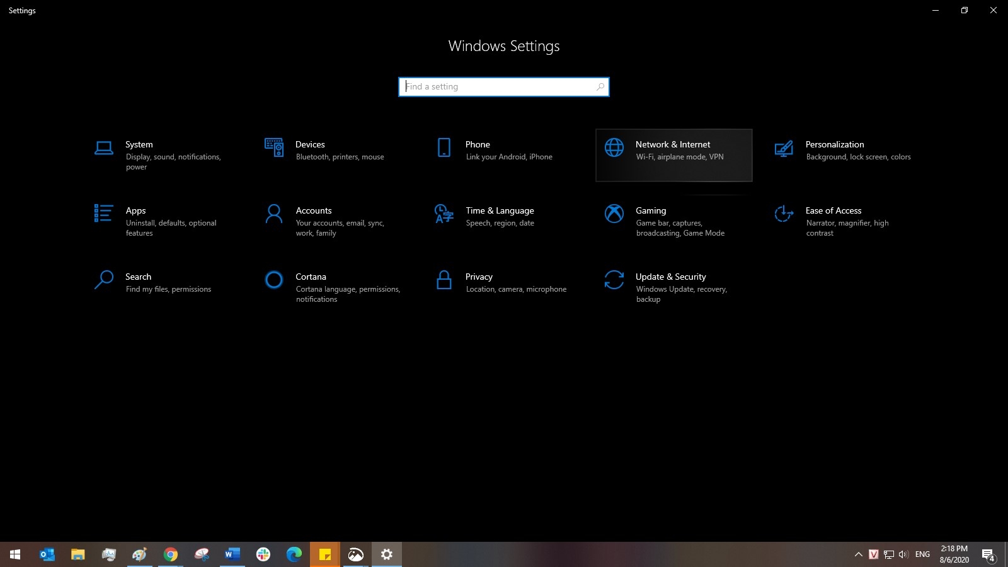Viewport: 1008px width, 567px height.
Task: Click inside the Find a setting box
Action: [x=504, y=87]
